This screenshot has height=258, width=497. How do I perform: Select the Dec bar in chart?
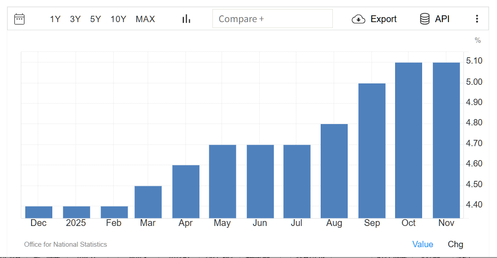click(x=39, y=212)
